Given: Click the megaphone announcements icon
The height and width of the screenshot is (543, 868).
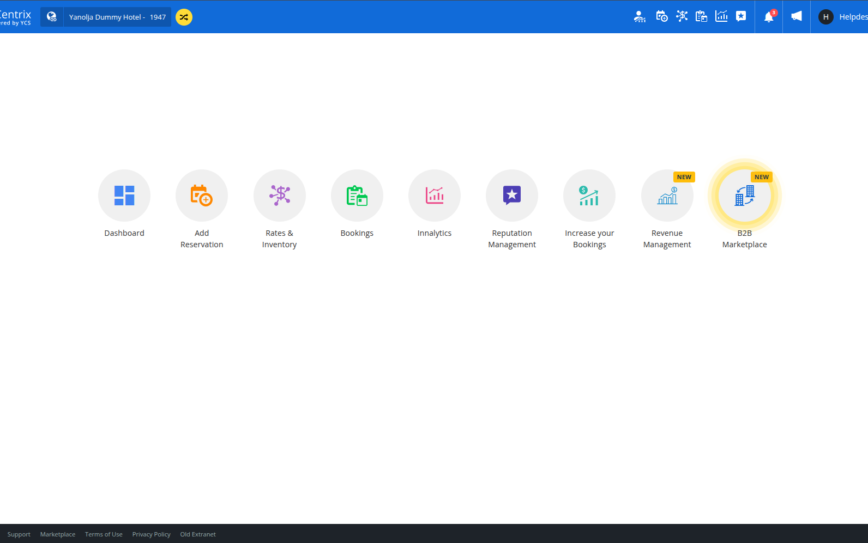Looking at the screenshot, I should [x=797, y=17].
